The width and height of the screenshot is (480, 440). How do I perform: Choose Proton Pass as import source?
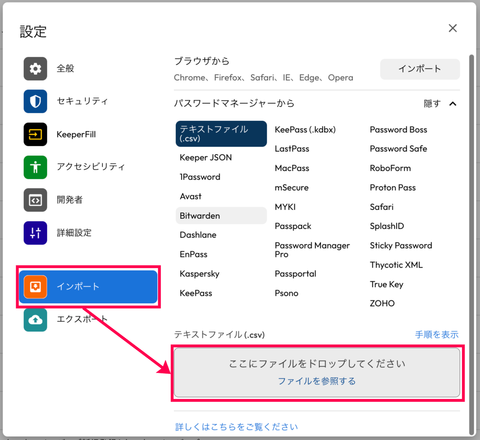click(393, 188)
